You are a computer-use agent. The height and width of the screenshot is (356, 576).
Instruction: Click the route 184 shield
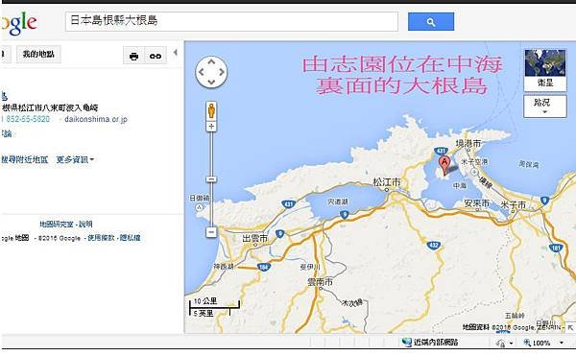263,267
